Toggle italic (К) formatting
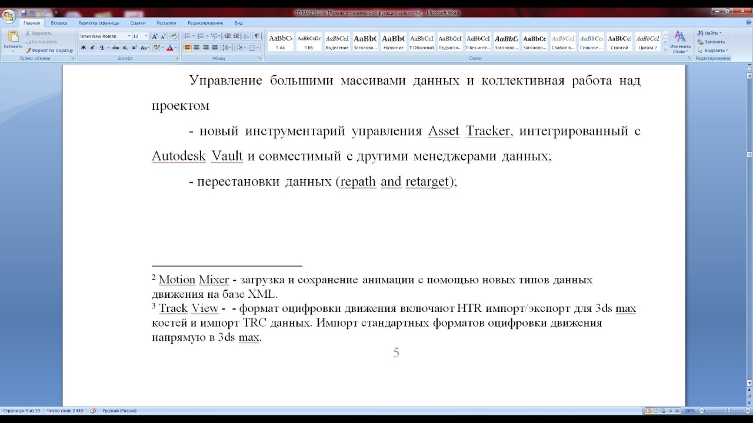The height and width of the screenshot is (423, 753). 91,48
